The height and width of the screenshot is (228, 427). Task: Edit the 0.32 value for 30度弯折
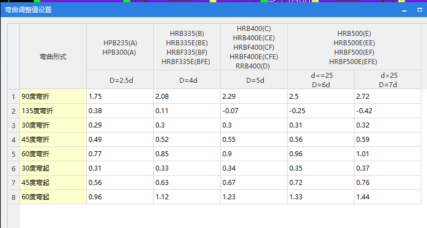[x=388, y=125]
